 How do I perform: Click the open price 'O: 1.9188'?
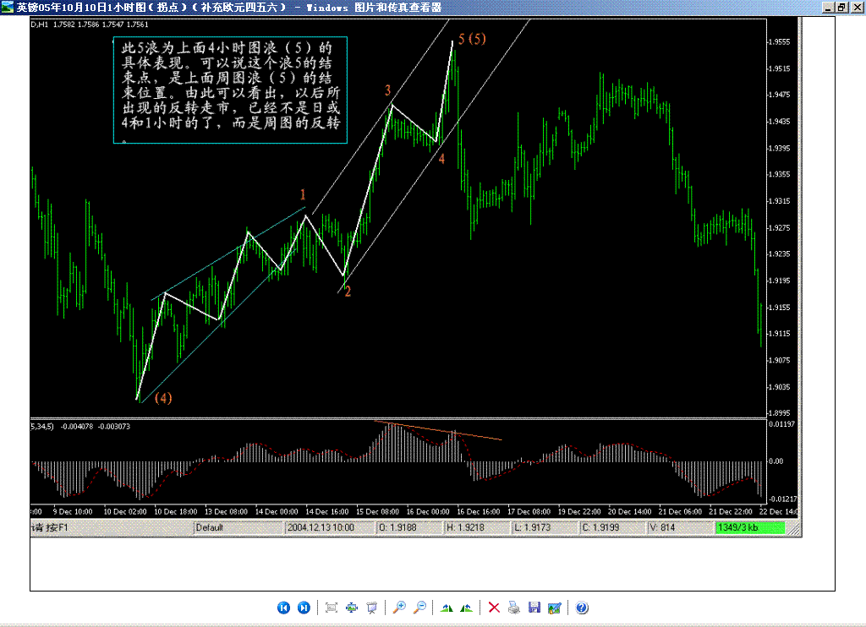[409, 527]
